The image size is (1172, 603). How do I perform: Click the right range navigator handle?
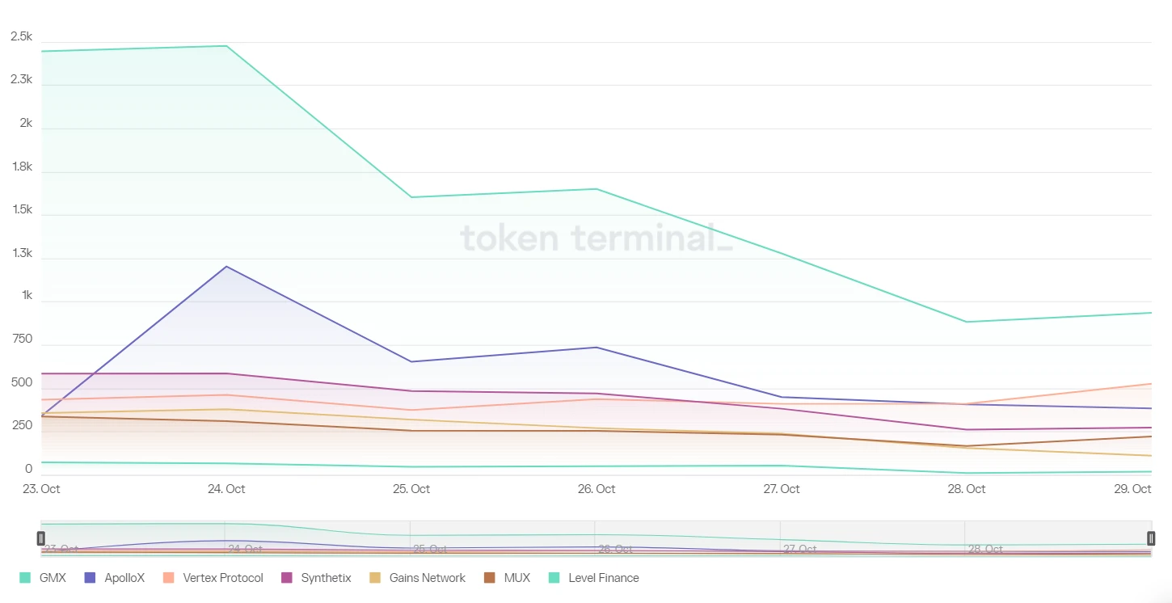click(1151, 538)
